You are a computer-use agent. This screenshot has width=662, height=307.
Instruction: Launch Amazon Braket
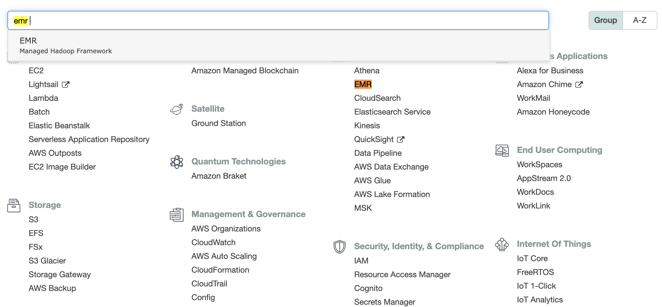(219, 176)
